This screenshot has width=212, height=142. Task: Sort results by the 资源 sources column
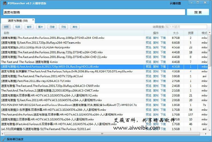(190, 33)
